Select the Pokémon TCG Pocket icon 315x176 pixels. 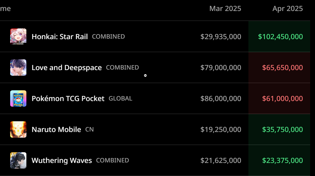point(18,98)
